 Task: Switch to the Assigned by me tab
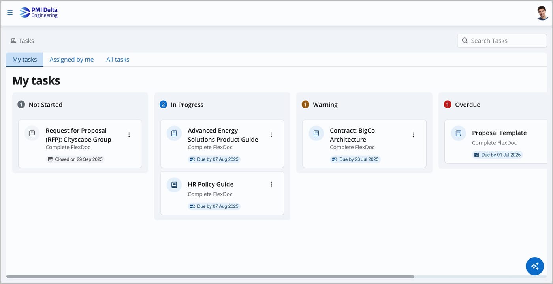click(71, 60)
